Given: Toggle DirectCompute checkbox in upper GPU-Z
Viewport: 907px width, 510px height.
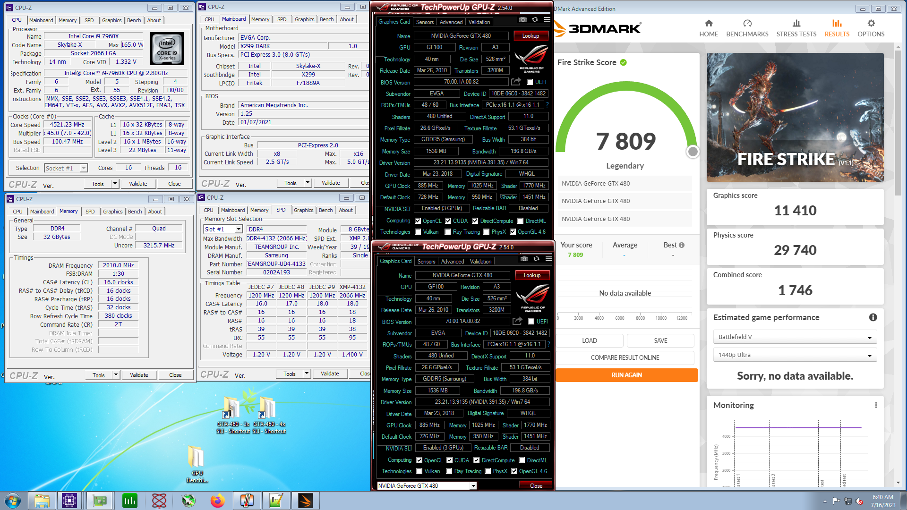Looking at the screenshot, I should pos(475,221).
